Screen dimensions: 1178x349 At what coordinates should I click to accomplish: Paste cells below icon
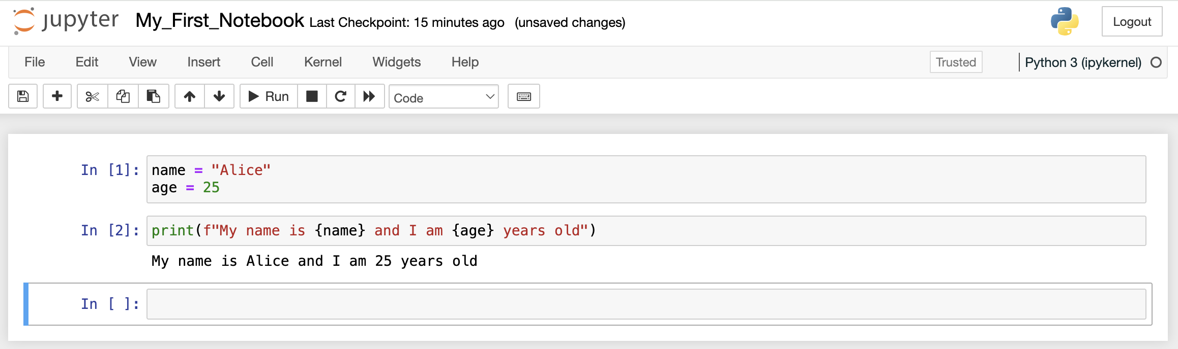(x=153, y=96)
